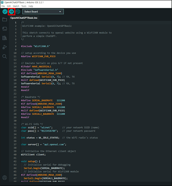This screenshot has width=172, height=186.
Task: Open the Sketchbook folder sidebar icon
Action: (x=5, y=19)
